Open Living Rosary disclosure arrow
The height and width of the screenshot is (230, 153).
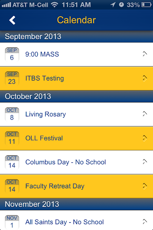[145, 114]
